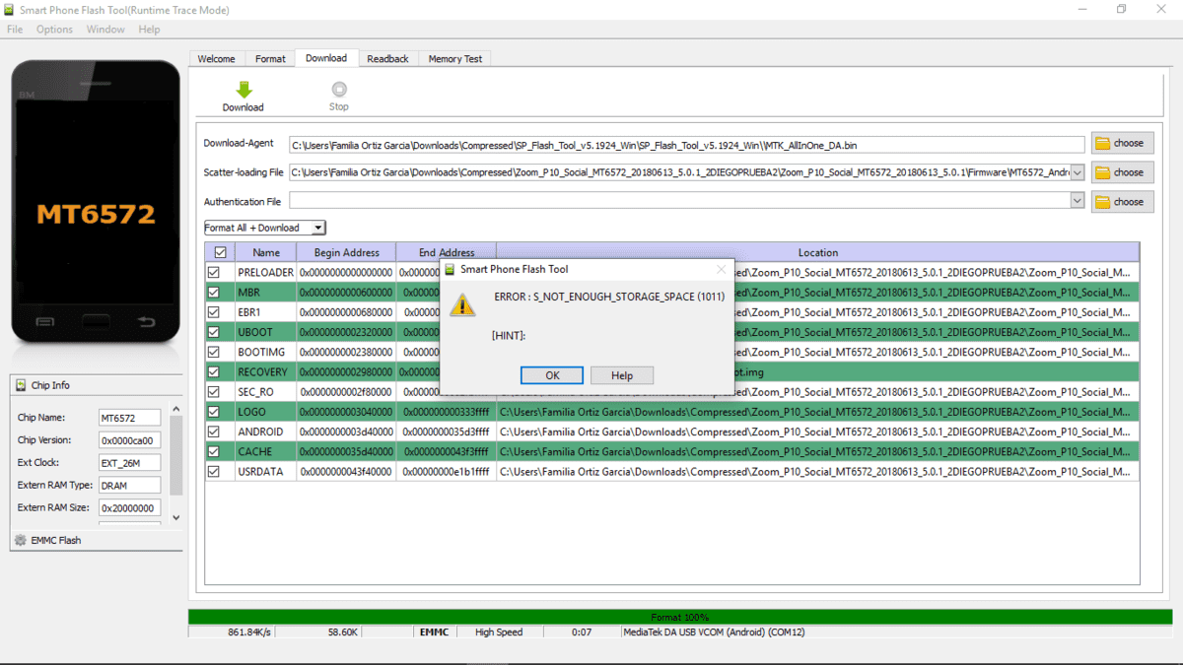Uncheck the ANDROID partition checkbox
The image size is (1183, 665).
214,432
